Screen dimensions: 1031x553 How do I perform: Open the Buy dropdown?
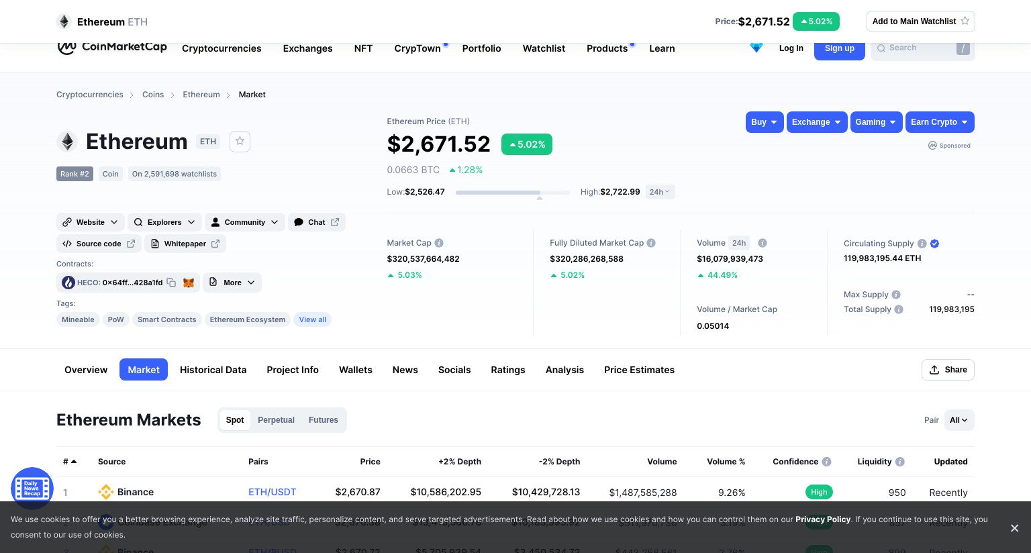pyautogui.click(x=765, y=122)
